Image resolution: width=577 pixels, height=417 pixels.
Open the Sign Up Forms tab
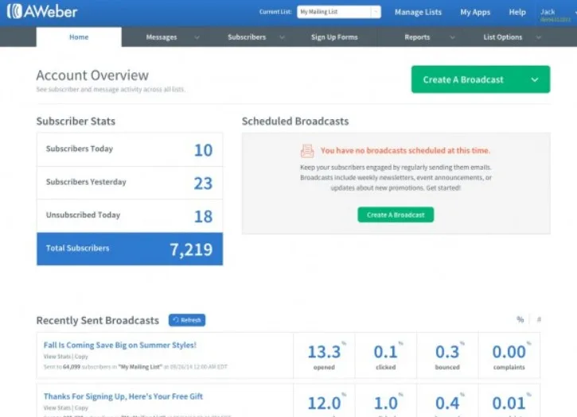click(334, 37)
